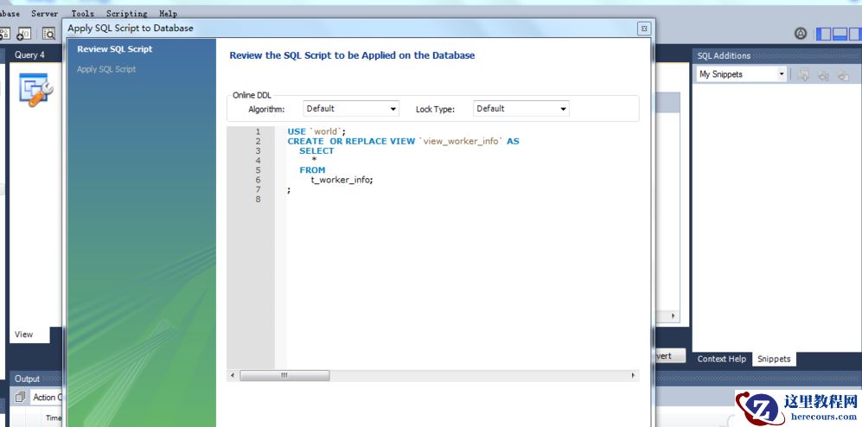Select the Review SQL Script step

(x=114, y=49)
